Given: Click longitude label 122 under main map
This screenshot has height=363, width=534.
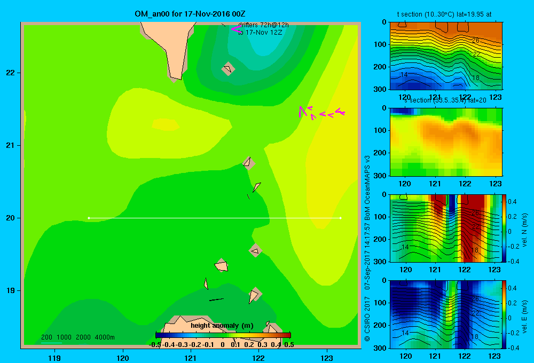Looking at the screenshot, I should click(258, 358).
